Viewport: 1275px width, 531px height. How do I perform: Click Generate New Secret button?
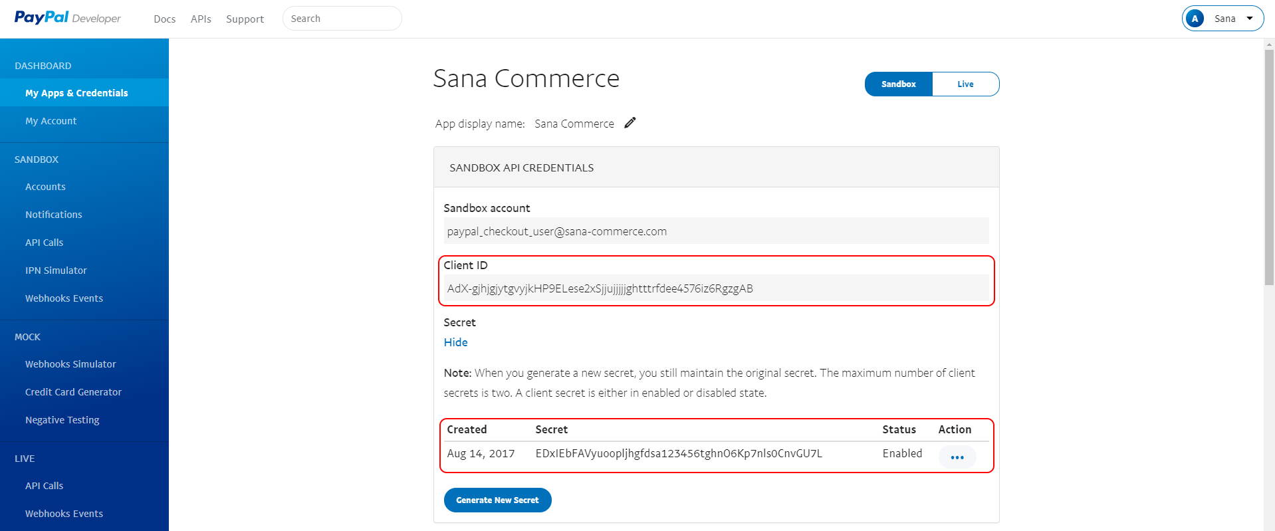coord(497,500)
